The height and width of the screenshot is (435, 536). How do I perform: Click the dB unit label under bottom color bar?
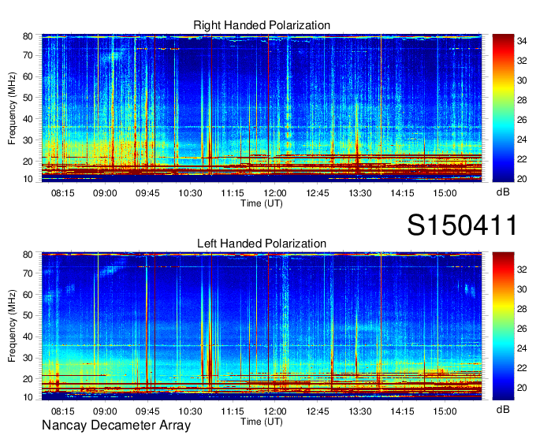click(x=503, y=409)
